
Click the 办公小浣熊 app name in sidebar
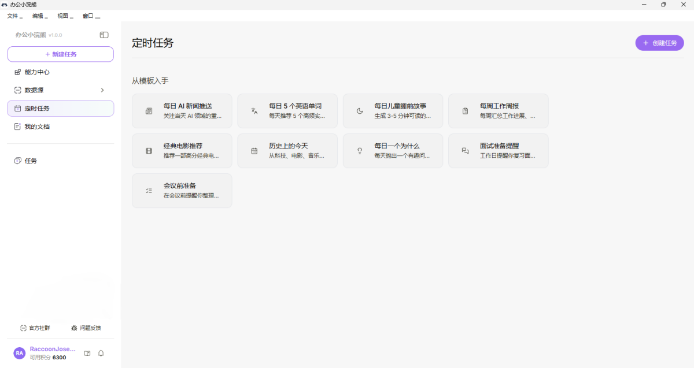tap(31, 35)
